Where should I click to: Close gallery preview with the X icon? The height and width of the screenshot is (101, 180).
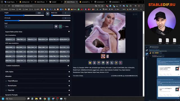(x=136, y=14)
